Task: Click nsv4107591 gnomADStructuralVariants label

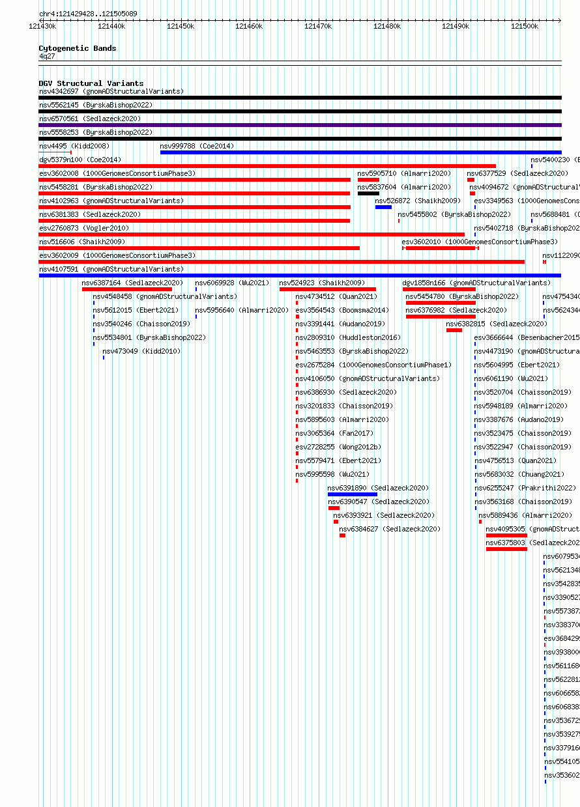Action: tap(111, 269)
